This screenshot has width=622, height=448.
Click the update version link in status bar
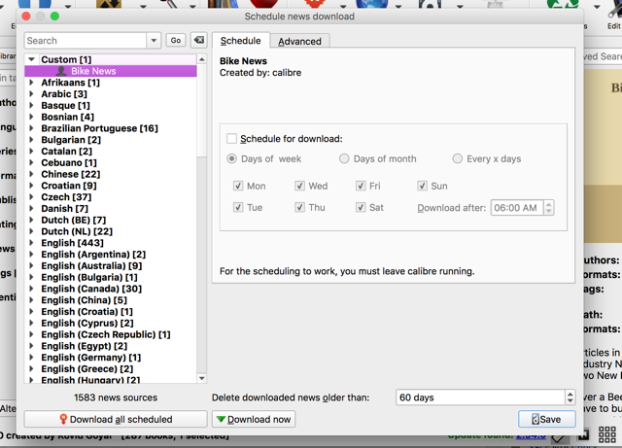(x=531, y=435)
